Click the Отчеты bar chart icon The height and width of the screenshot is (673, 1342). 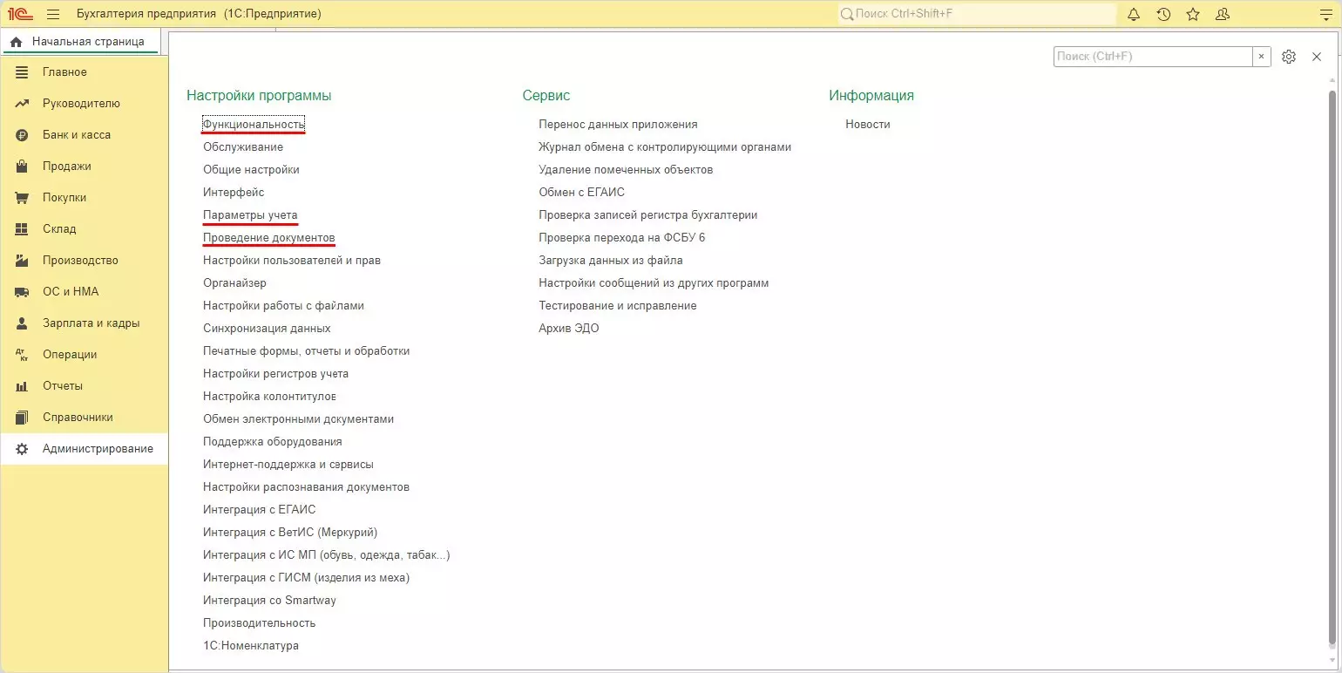tap(23, 386)
